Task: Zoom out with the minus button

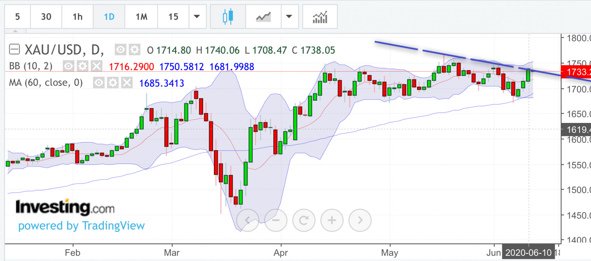Action: [x=276, y=220]
